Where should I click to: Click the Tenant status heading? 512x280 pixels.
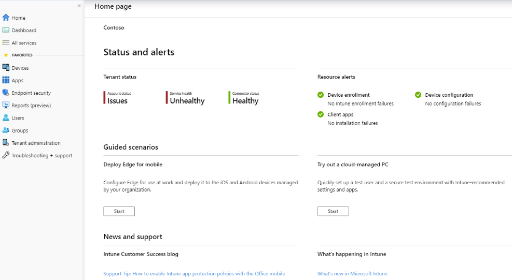[x=120, y=77]
